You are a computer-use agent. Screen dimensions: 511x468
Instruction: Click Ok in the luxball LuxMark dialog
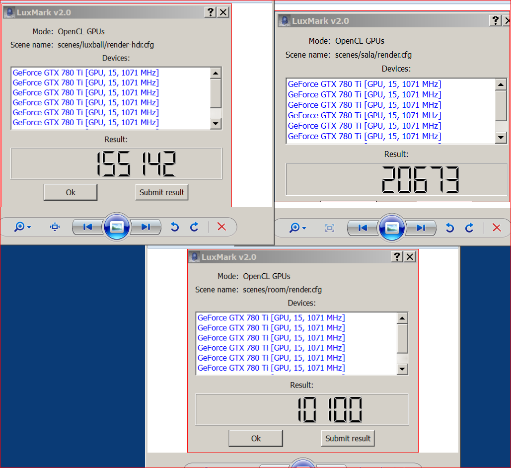[71, 192]
